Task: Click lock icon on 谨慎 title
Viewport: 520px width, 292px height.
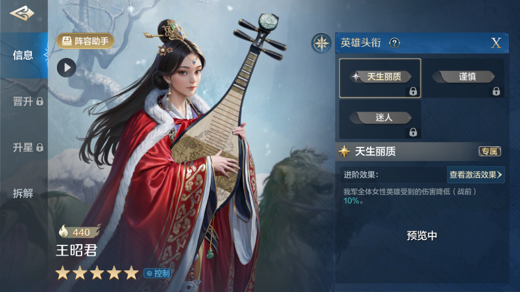Action: click(496, 92)
